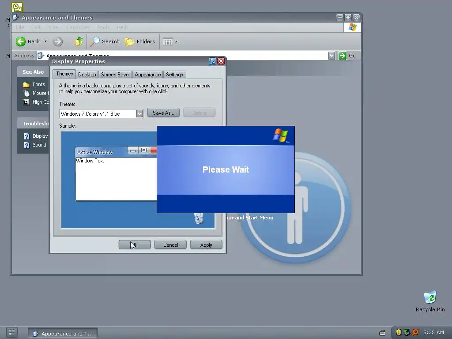The height and width of the screenshot is (339, 452).
Task: Open Sound troubleshooter link
Action: point(39,145)
